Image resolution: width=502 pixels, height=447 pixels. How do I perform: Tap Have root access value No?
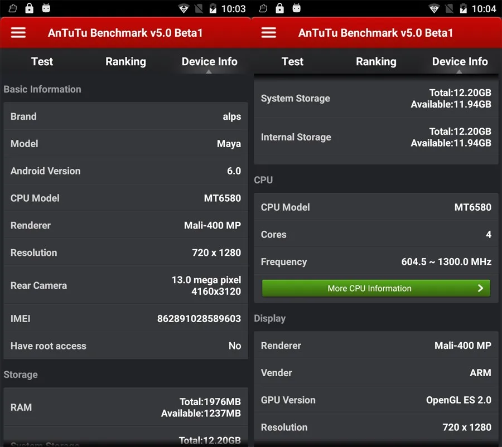[x=235, y=346]
